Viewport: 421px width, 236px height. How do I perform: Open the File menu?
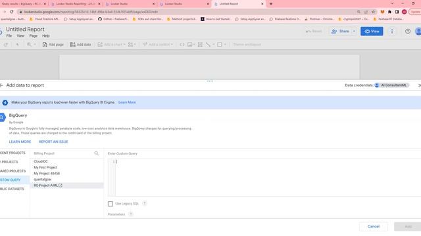[x=9, y=36]
